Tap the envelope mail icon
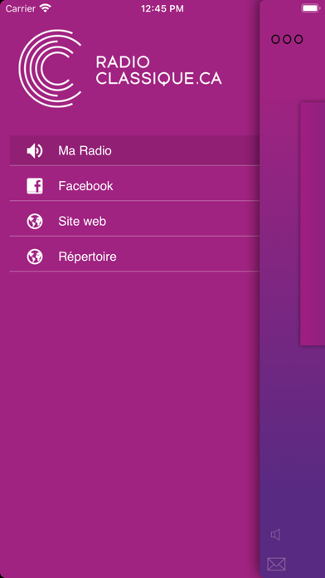 click(x=276, y=564)
